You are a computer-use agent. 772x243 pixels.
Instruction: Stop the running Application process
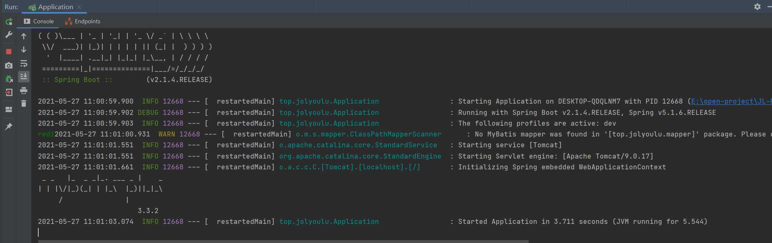point(9,52)
